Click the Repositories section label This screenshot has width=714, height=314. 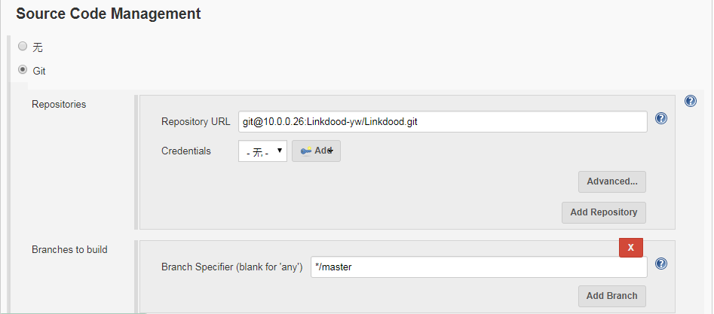point(59,105)
